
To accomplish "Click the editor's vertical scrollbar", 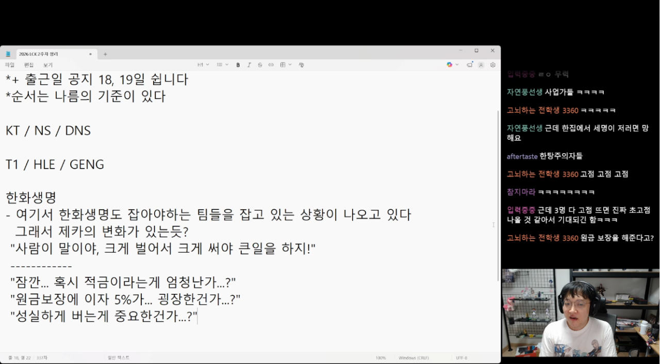I will coord(498,196).
